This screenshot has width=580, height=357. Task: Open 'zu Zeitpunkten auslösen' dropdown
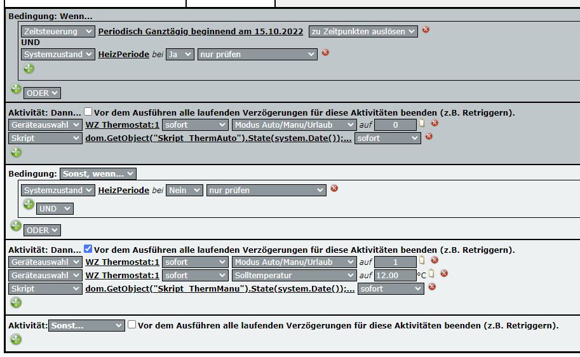click(x=363, y=32)
